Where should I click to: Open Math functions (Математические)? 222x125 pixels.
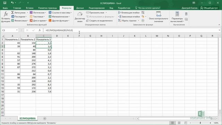pyautogui.click(x=59, y=17)
